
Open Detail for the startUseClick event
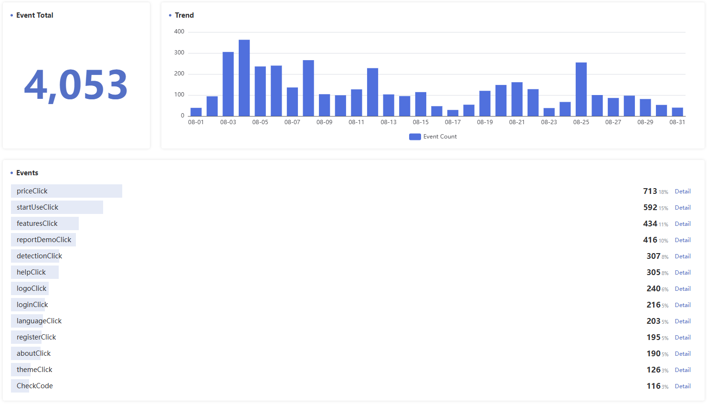682,208
